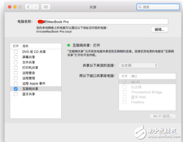Screen dimensions: 183x142
Task: Select 互联网共享 service row
Action: [36, 89]
